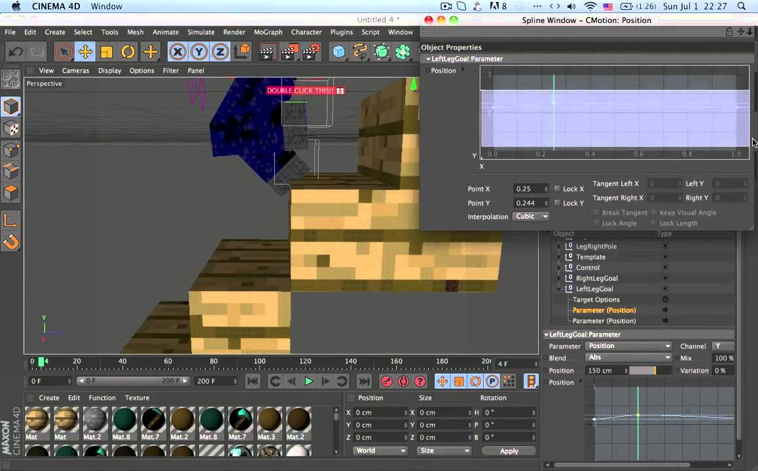The width and height of the screenshot is (758, 471).
Task: Open the Simulate menu
Action: tap(200, 32)
